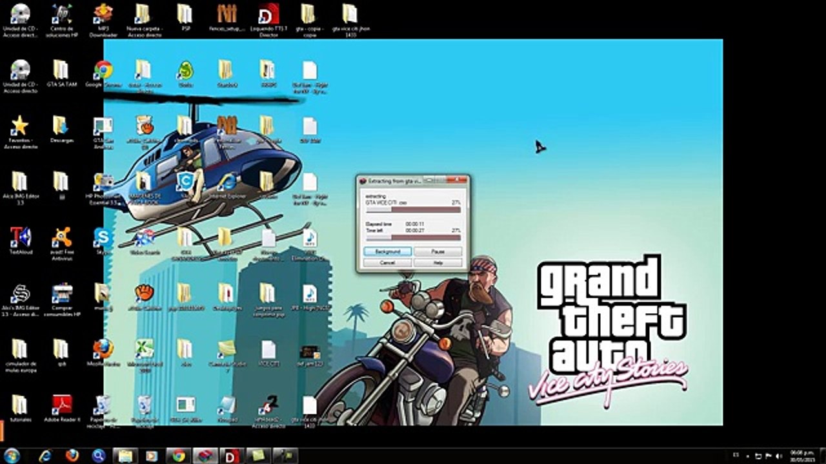Switch to Loquendo Director taskbar button
Image resolution: width=826 pixels, height=464 pixels.
(x=232, y=456)
